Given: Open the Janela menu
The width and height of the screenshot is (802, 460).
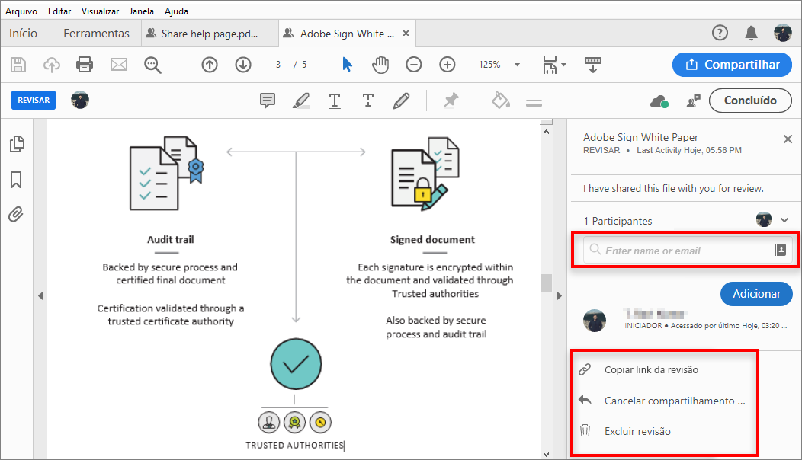Looking at the screenshot, I should pos(142,11).
